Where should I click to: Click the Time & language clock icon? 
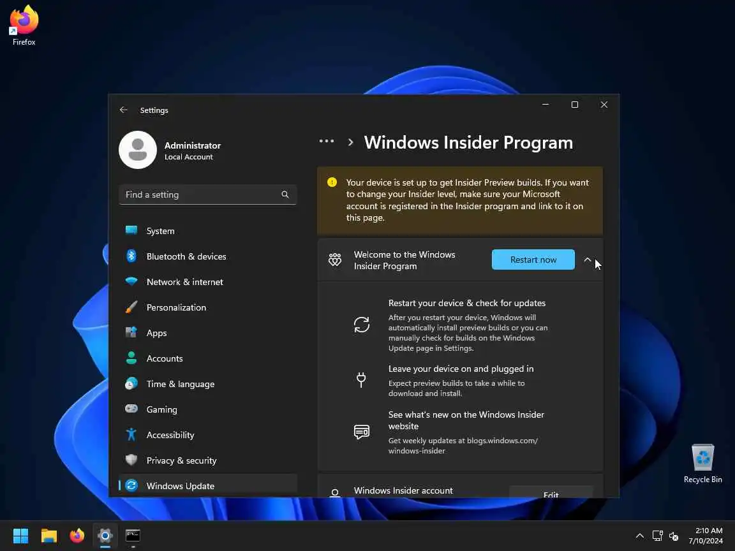coord(131,384)
